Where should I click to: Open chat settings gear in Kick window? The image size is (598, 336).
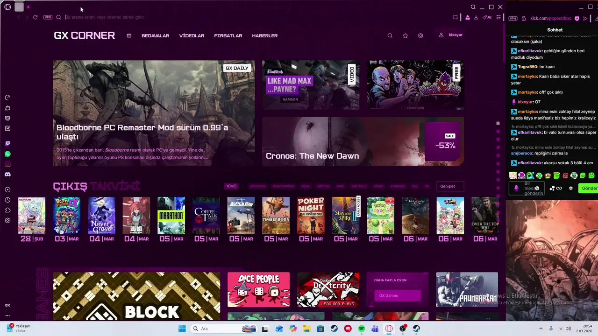571,188
